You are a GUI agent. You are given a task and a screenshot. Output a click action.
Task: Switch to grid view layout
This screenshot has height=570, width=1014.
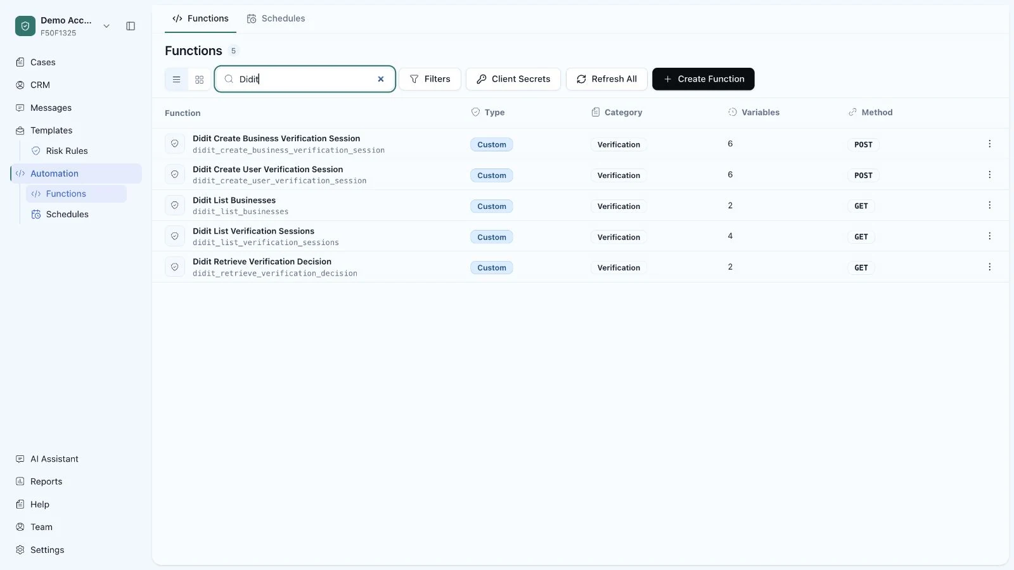tap(200, 79)
